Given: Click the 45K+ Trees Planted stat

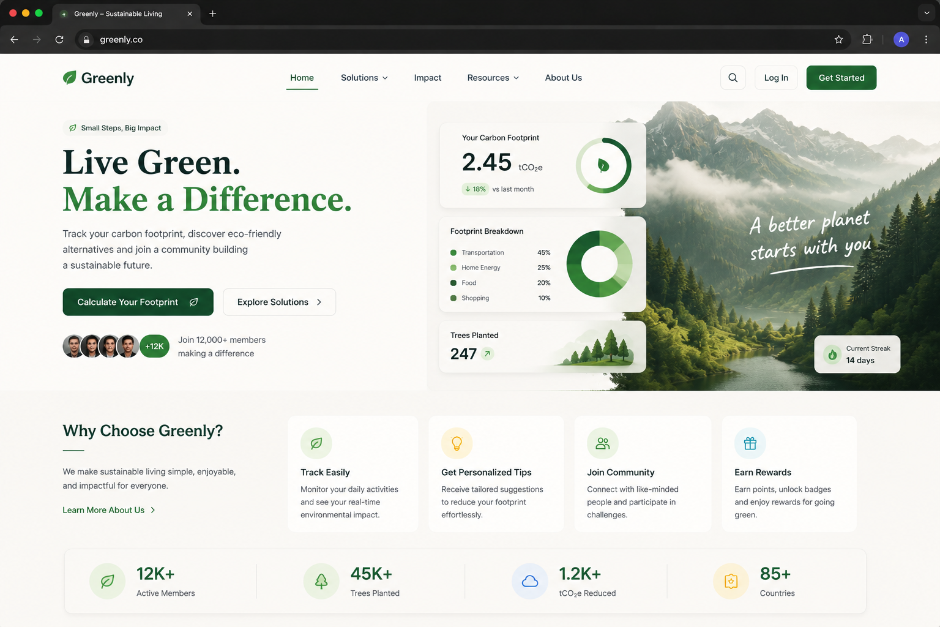Looking at the screenshot, I should (371, 574).
